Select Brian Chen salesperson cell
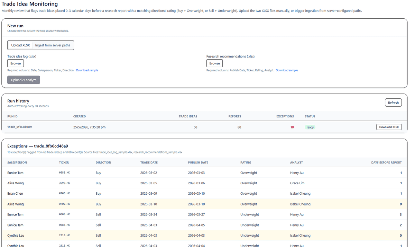This screenshot has width=415, height=247. click(x=15, y=194)
